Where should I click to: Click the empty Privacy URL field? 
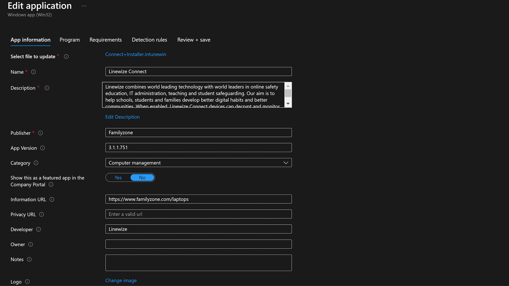(x=199, y=214)
